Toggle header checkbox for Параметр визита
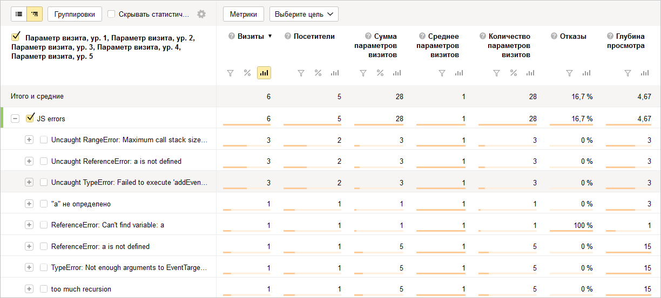The image size is (661, 298). point(15,37)
